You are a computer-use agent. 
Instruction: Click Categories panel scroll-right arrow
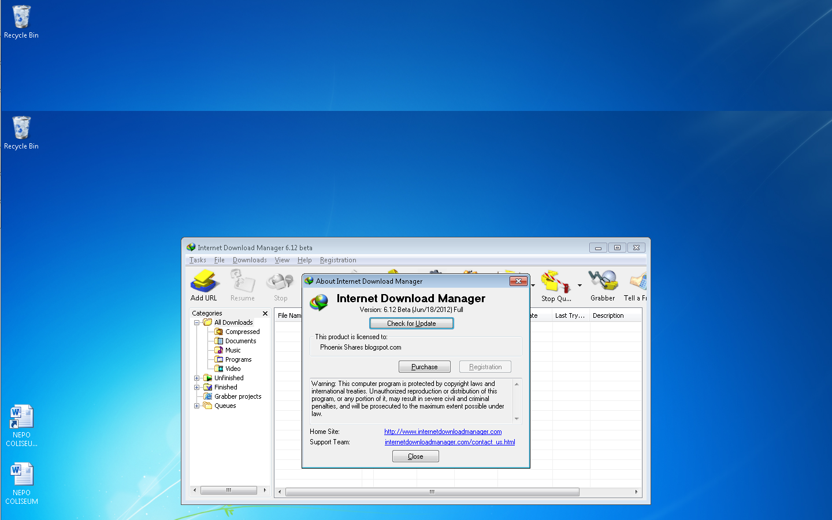click(265, 490)
